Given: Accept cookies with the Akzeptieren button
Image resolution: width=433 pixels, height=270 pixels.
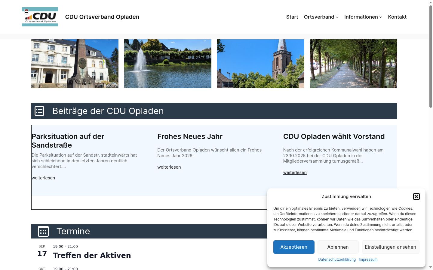Looking at the screenshot, I should pyautogui.click(x=294, y=247).
